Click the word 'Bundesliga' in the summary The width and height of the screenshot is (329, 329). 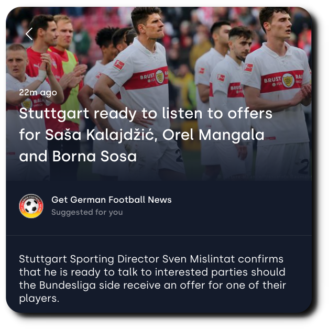68,286
